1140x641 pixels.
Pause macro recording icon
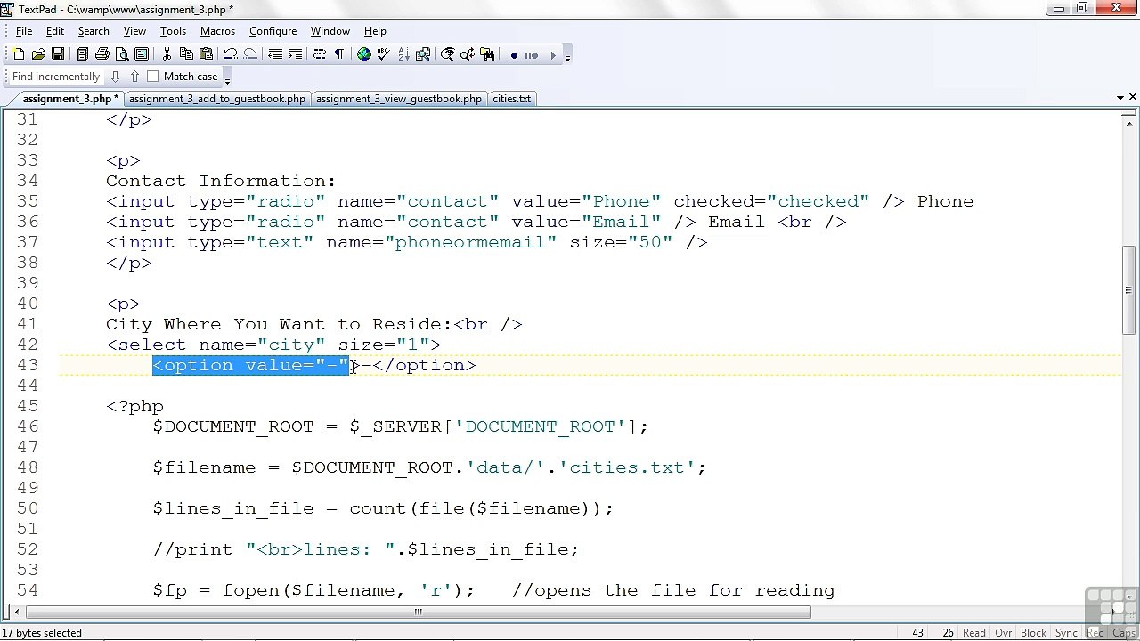click(532, 55)
